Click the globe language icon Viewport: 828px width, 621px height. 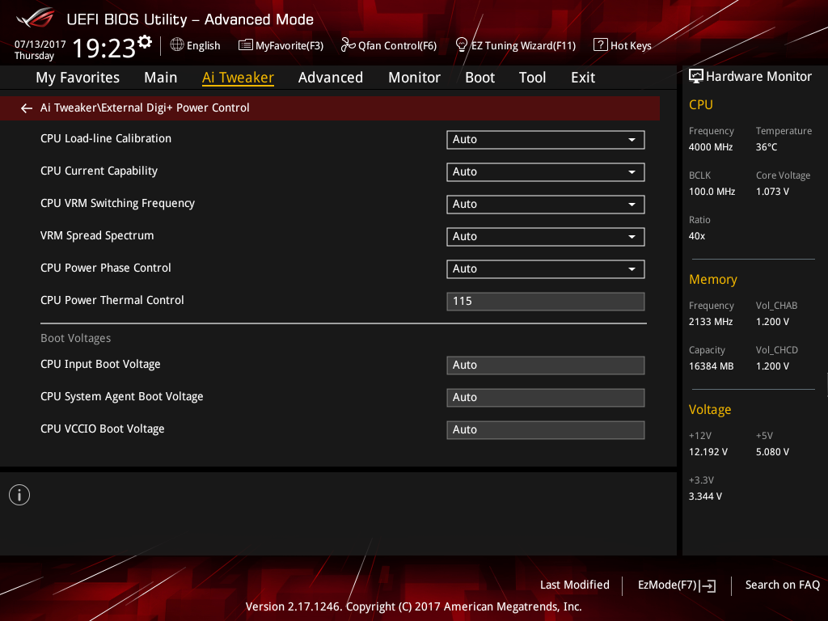(177, 45)
